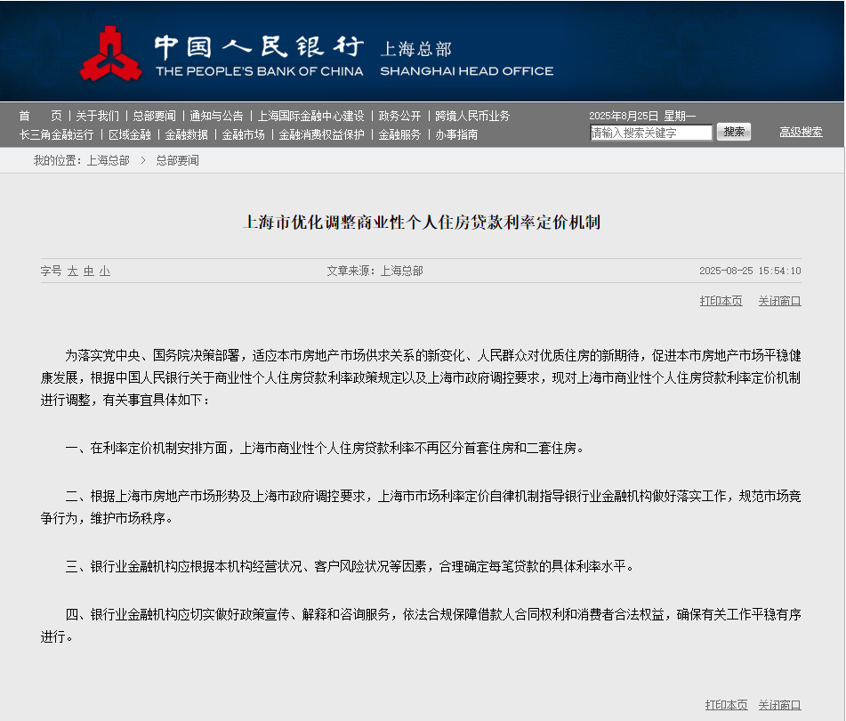Viewport: 846px width, 721px height.
Task: Click THE PEOPLE'S BANK OF CHINA banner text
Action: pyautogui.click(x=260, y=71)
